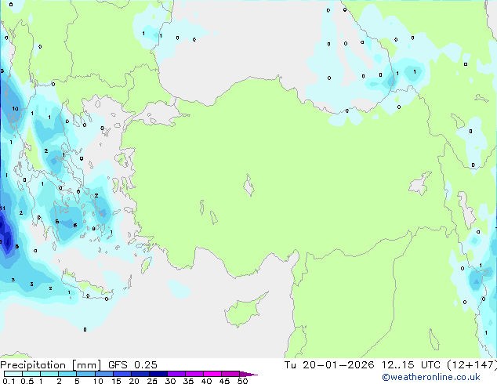Click the '0.1' legend scale label
Screen dimensions: 497x384
[9, 381]
